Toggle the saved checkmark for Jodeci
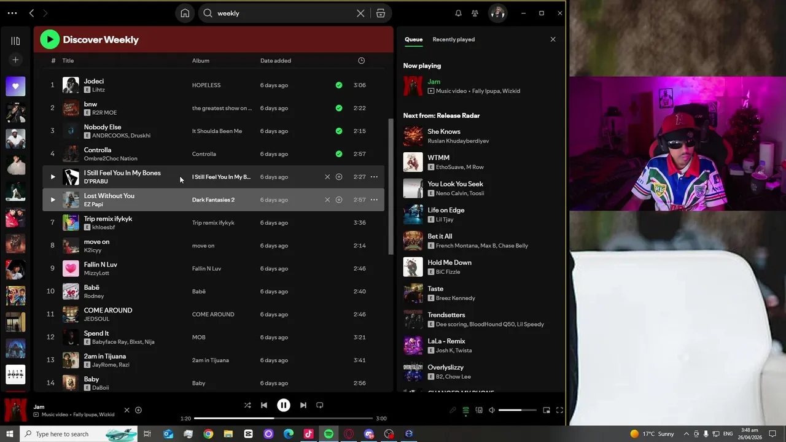The height and width of the screenshot is (442, 786). point(339,85)
